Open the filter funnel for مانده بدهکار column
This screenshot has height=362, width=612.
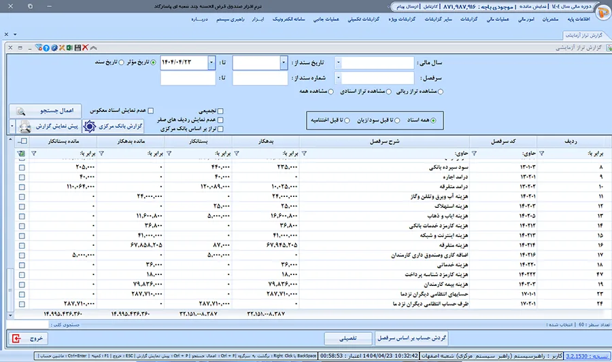[x=101, y=153]
